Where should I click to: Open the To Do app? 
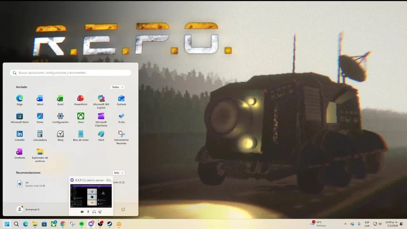(121, 118)
